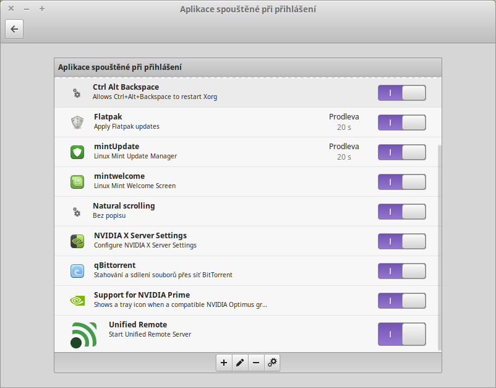Click the mintUpdate green shield icon
Viewport: 496px width, 388px height.
click(77, 152)
